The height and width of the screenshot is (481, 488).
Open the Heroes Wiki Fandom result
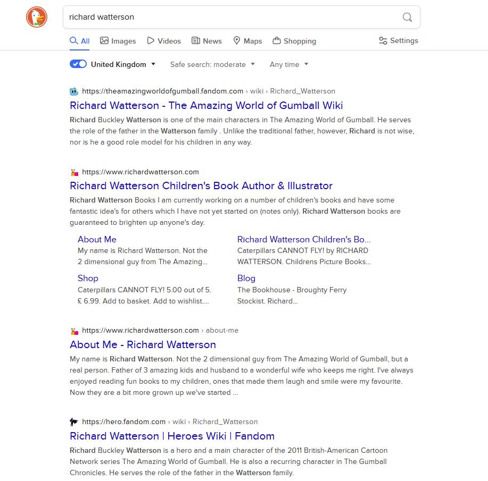(x=172, y=436)
